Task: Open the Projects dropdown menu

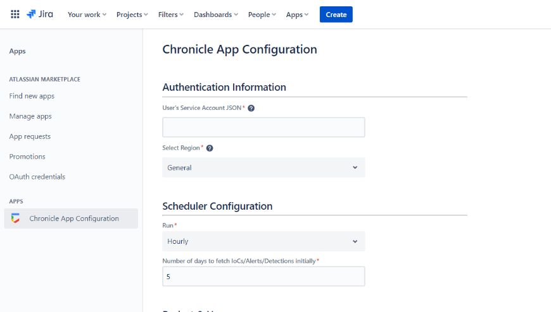Action: tap(132, 15)
